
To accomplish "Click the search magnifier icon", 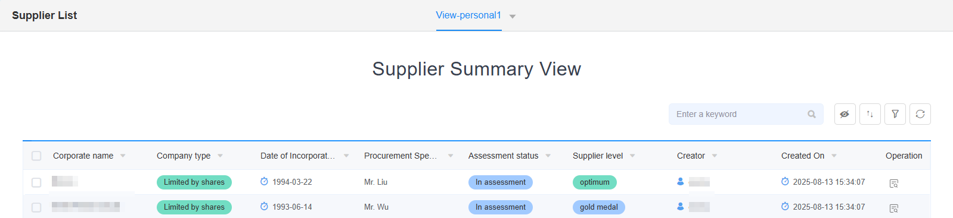I will 812,114.
